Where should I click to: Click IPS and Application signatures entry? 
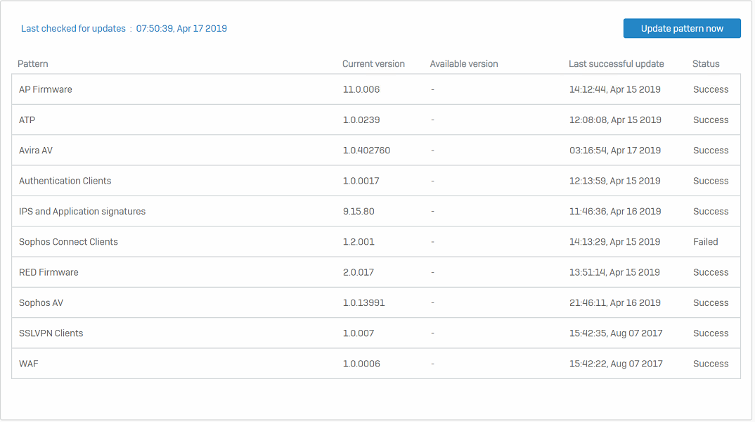(x=82, y=212)
